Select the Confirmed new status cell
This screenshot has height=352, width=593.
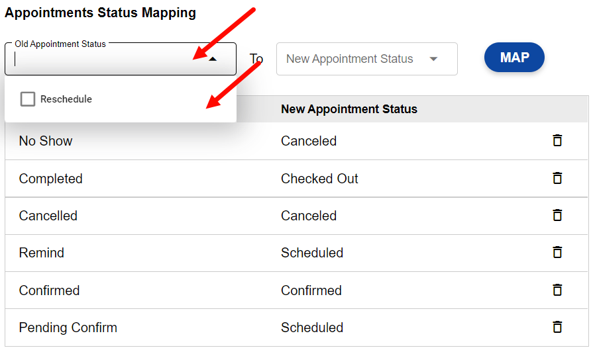(311, 290)
